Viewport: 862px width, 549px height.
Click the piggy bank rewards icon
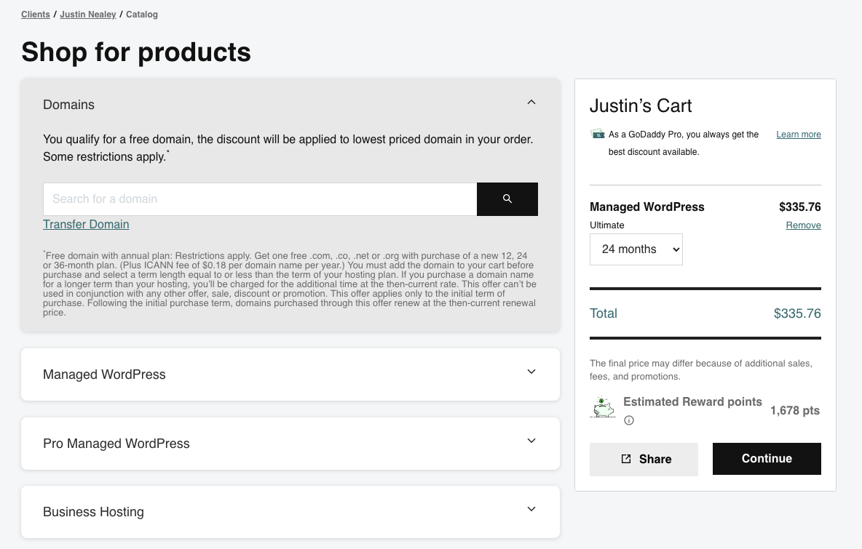(603, 407)
